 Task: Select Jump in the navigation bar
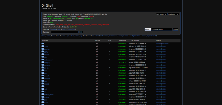click(54, 36)
